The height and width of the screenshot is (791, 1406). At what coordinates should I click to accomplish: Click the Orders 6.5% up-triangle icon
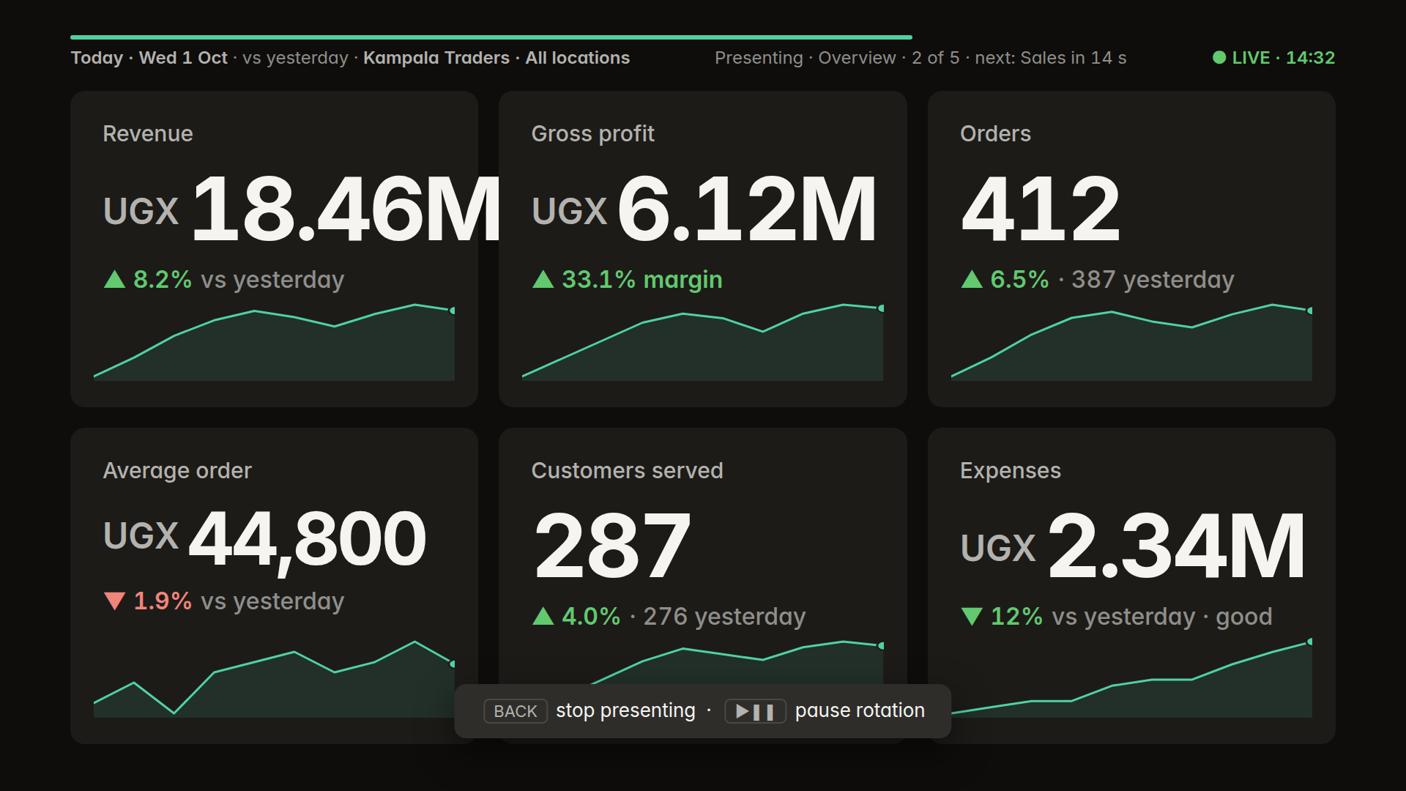(972, 279)
